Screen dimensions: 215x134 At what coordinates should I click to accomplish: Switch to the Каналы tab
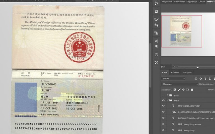click(x=175, y=72)
